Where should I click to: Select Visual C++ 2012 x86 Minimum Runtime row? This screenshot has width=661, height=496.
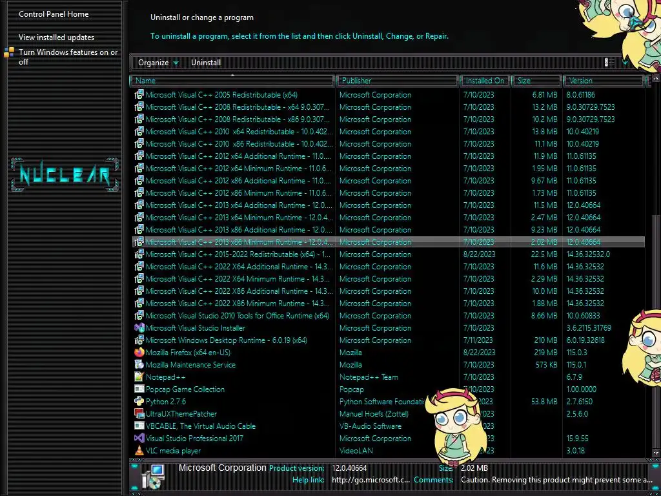tap(389, 192)
